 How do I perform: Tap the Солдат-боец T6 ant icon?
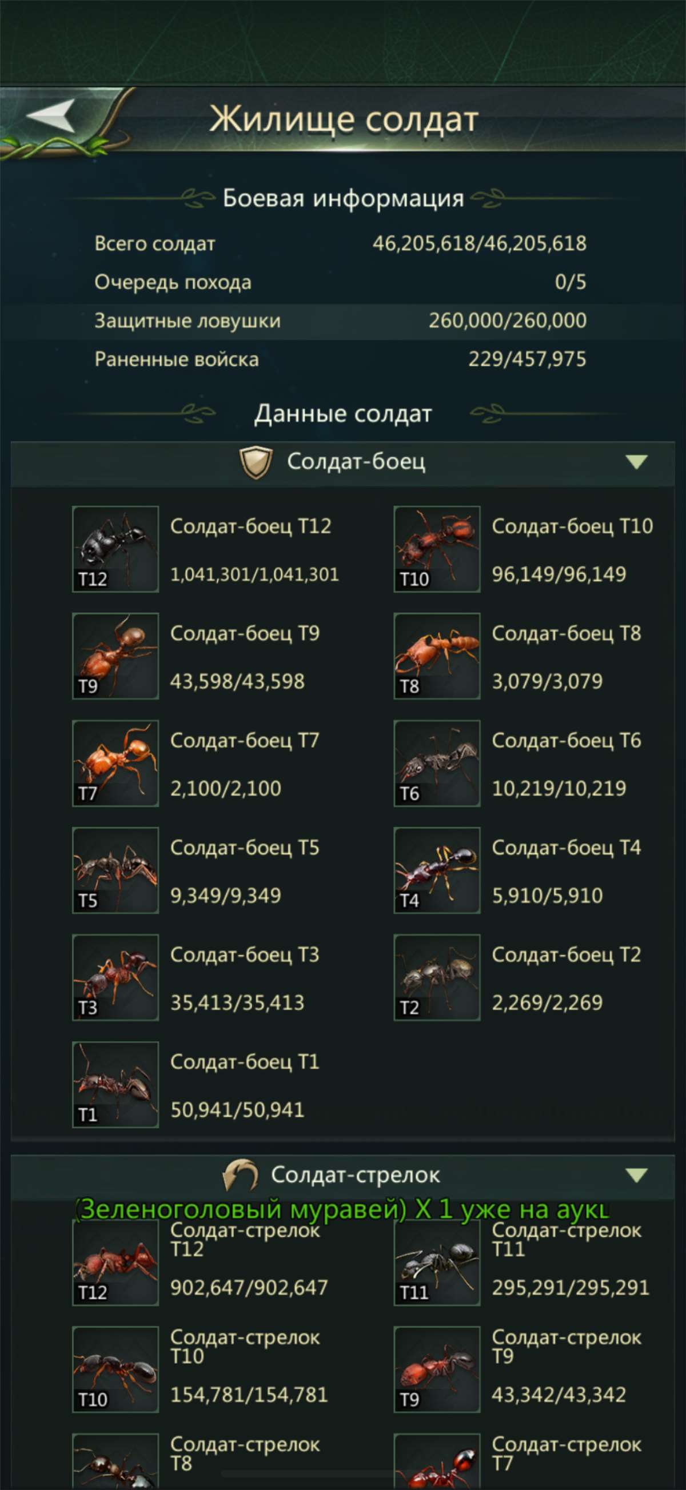coord(437,763)
